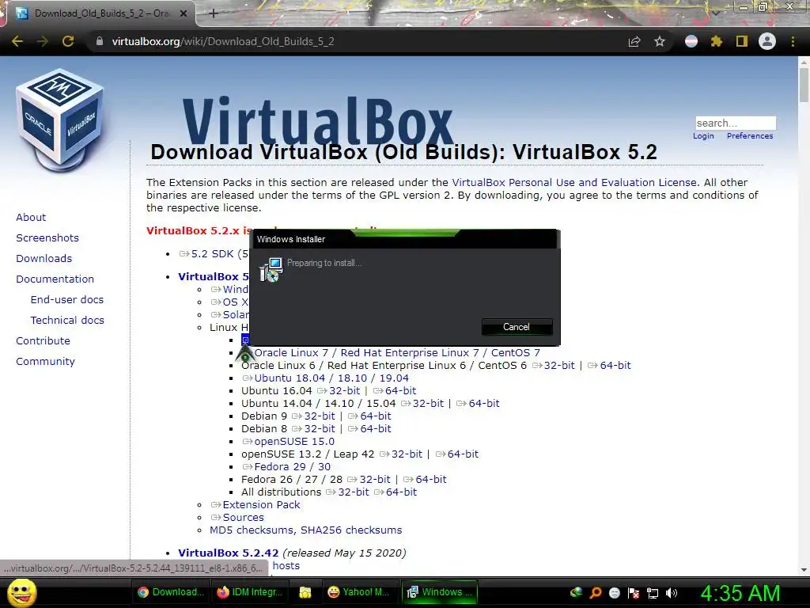Viewport: 810px width, 608px height.
Task: Open the VirtualBox 5.2.42 heading link
Action: coord(229,553)
